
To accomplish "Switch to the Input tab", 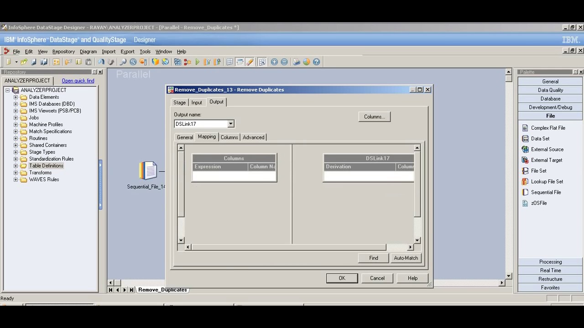I will click(x=197, y=102).
